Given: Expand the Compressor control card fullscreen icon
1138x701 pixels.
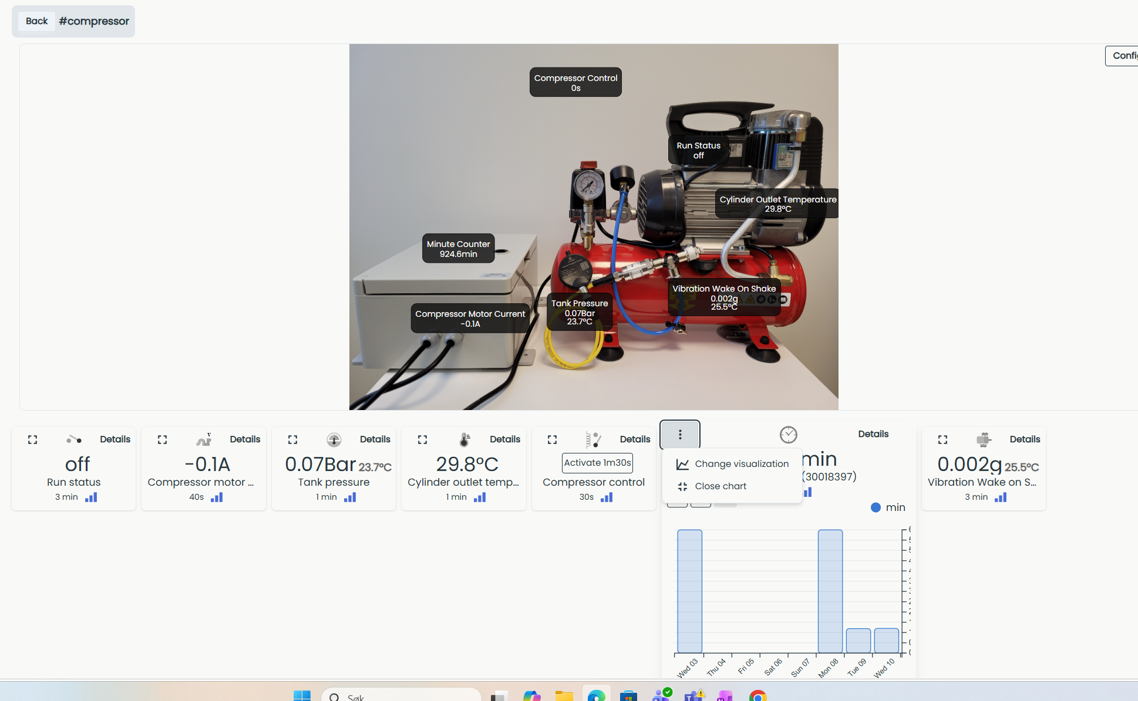Looking at the screenshot, I should pyautogui.click(x=553, y=439).
